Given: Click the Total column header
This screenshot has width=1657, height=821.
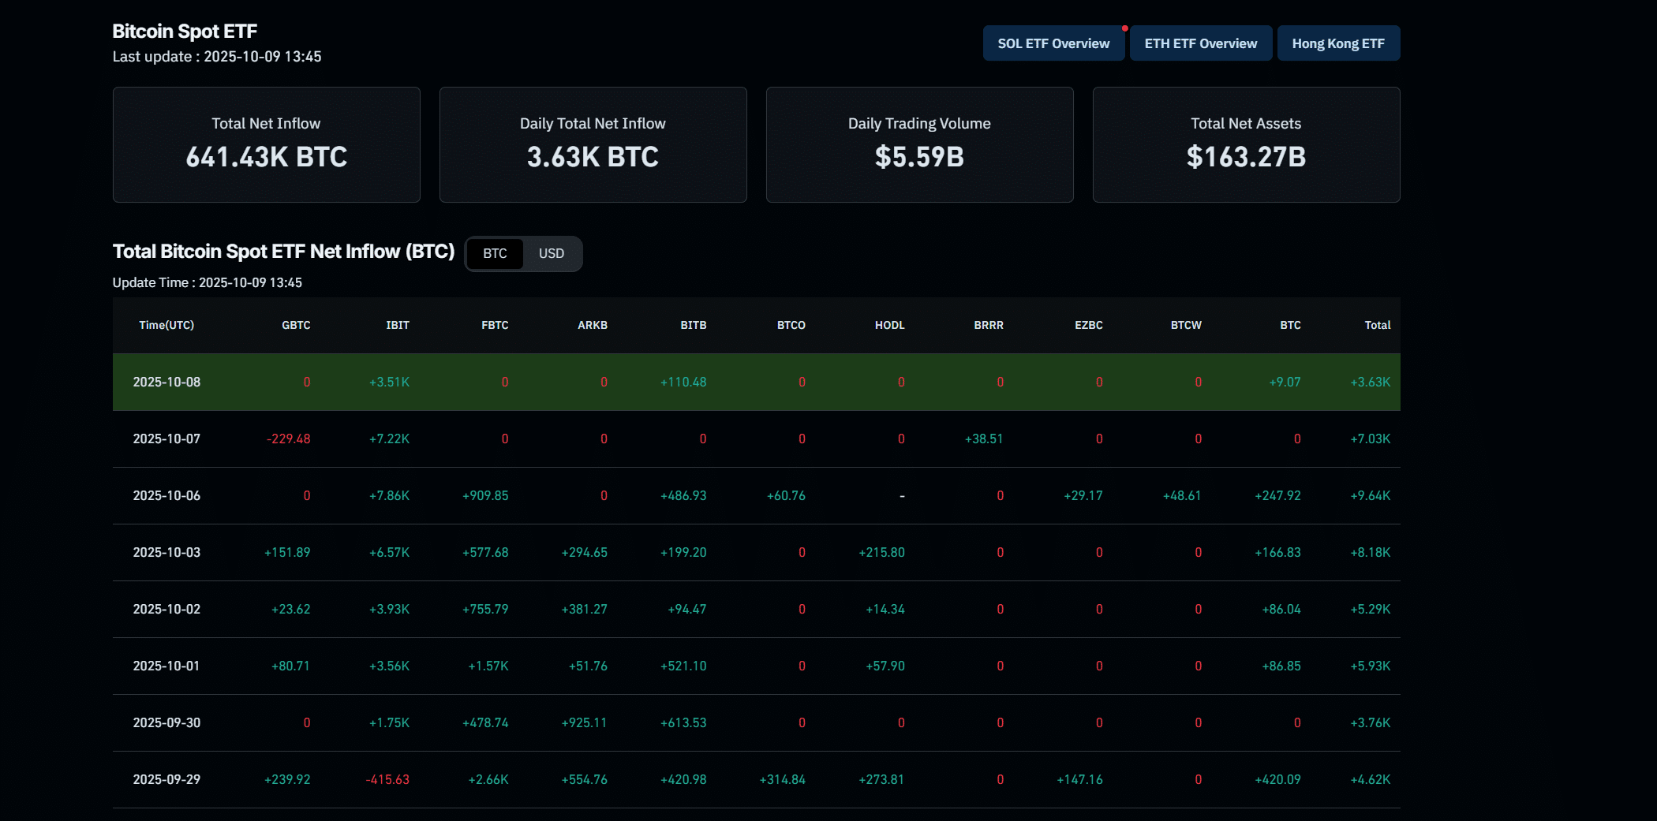Looking at the screenshot, I should point(1377,325).
